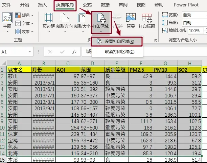
Task: Click the 分隔符 breaks icon
Action: 117,18
